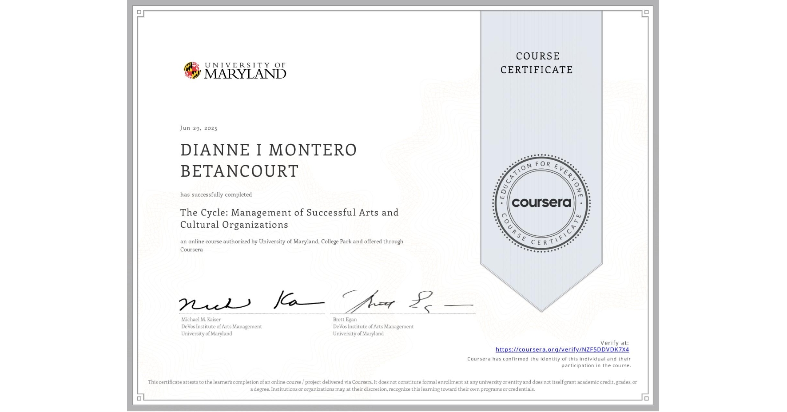Click the 'participation in the course.' line
Image resolution: width=787 pixels, height=412 pixels.
[596, 365]
